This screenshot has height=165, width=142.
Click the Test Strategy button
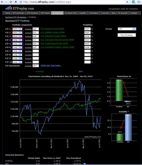click(x=127, y=35)
